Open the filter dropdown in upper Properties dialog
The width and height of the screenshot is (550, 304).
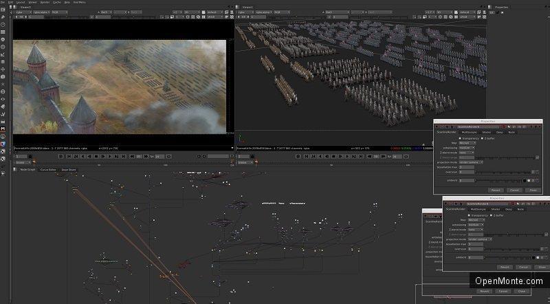pos(467,143)
